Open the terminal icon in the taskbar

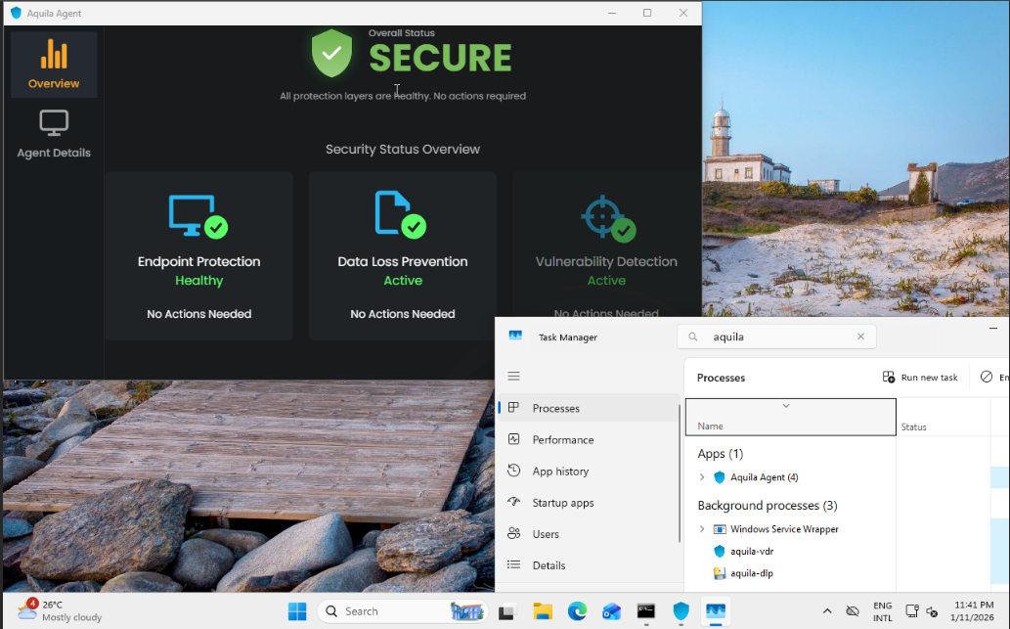(645, 611)
